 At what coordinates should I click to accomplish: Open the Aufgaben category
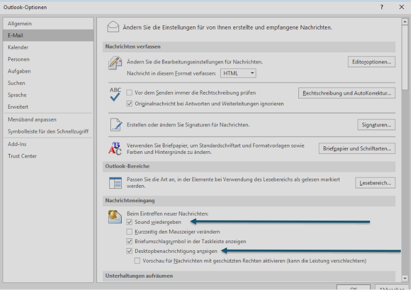(48, 71)
